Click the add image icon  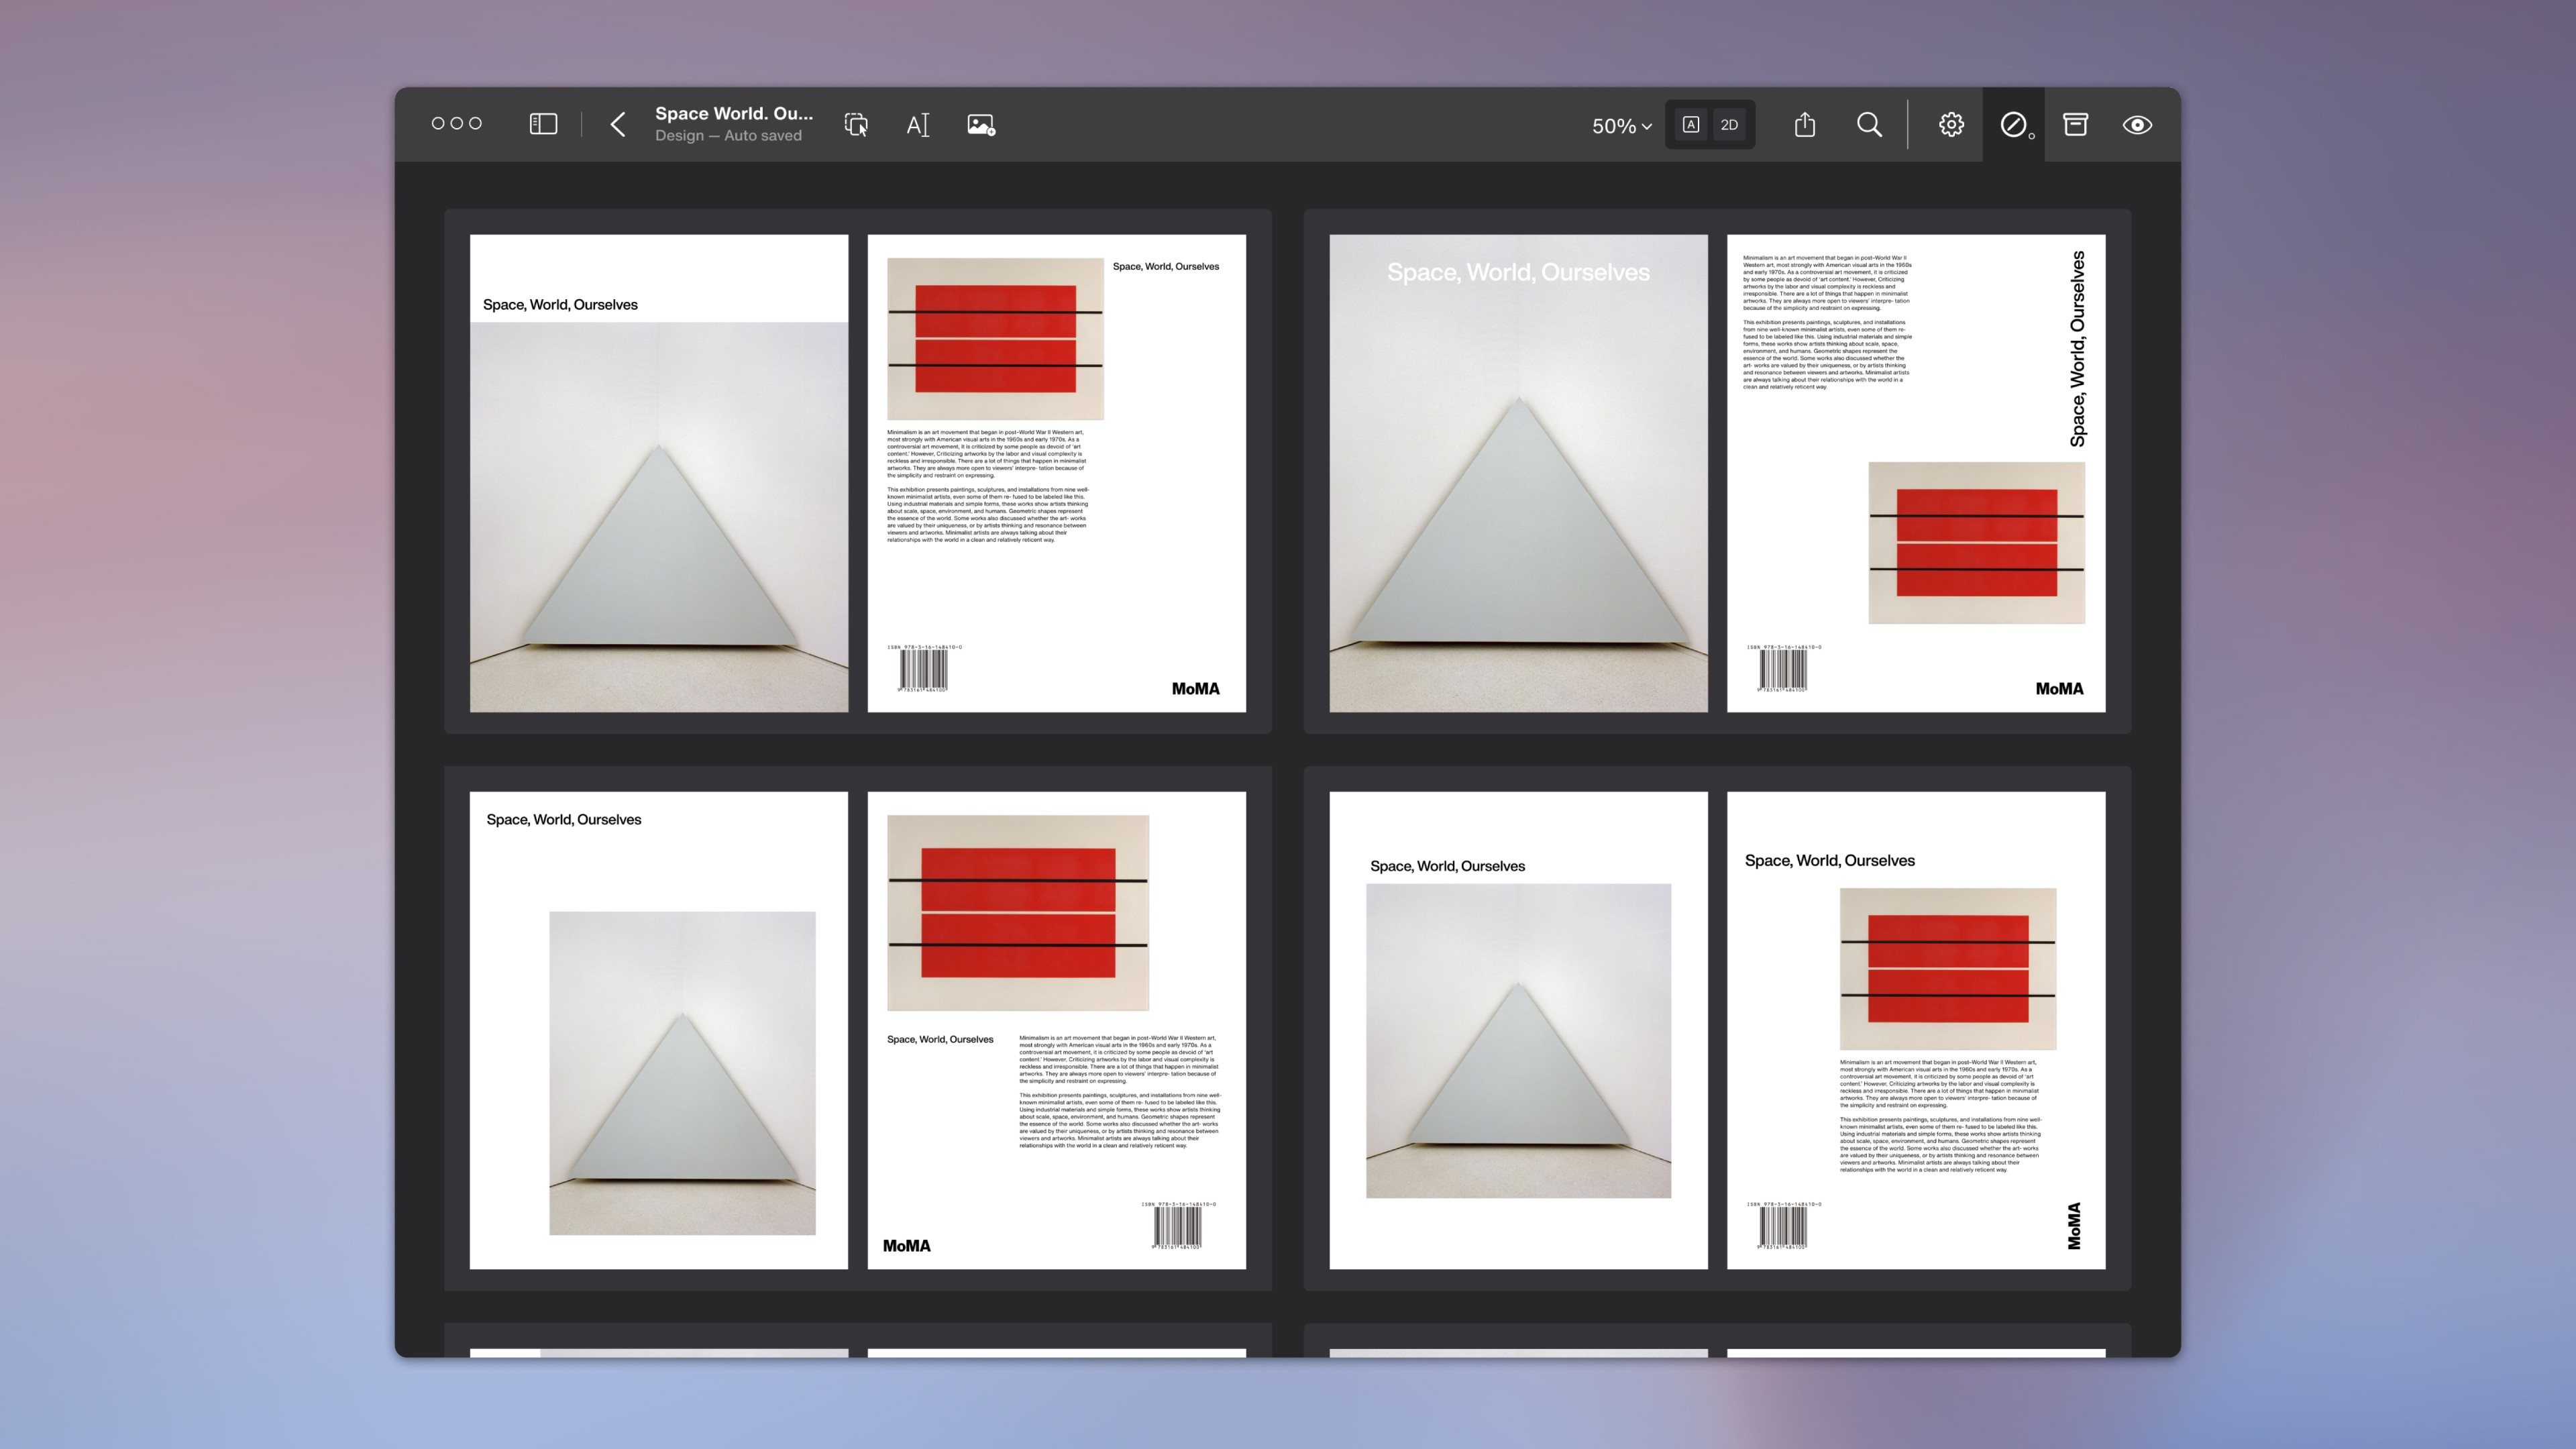[981, 124]
